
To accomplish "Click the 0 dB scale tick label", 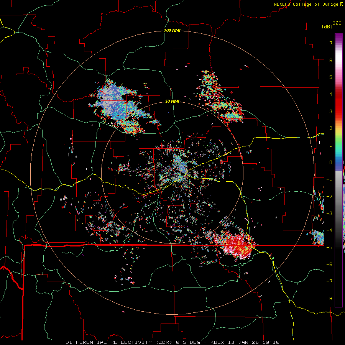I will [331, 163].
